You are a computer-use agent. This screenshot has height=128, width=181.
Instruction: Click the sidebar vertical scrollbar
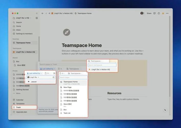click(x=39, y=49)
